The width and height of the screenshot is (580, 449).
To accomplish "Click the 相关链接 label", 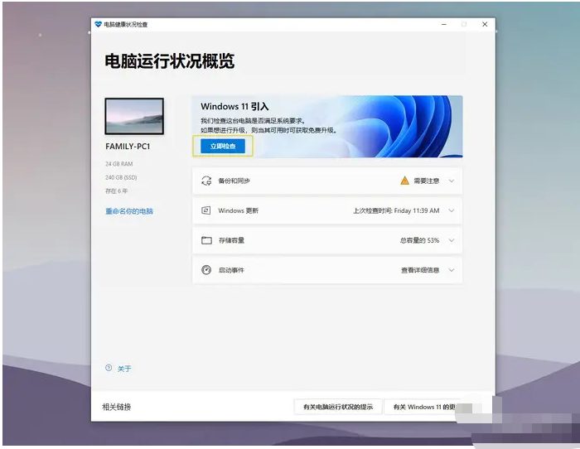I will click(x=117, y=407).
